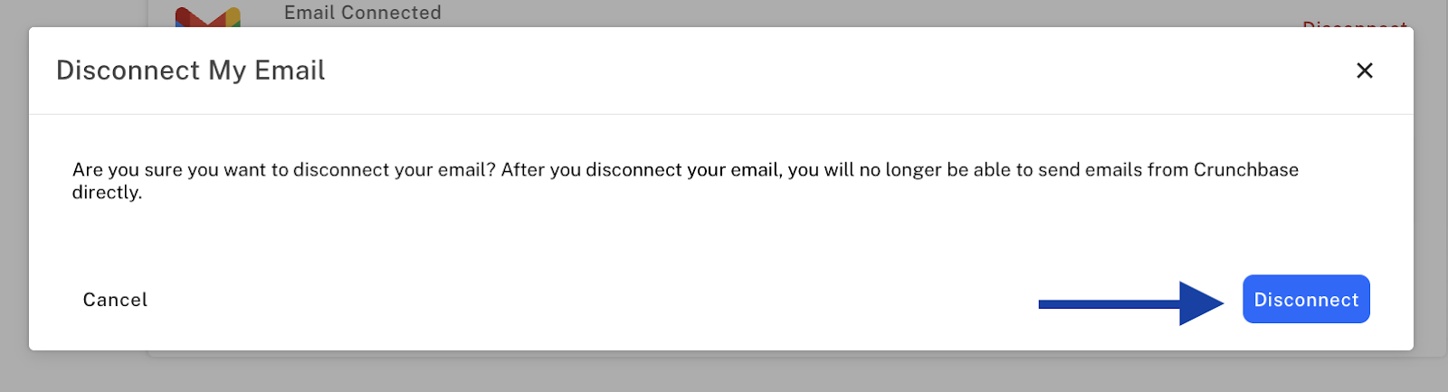
Task: Close the dialog with the X icon
Action: [1365, 71]
